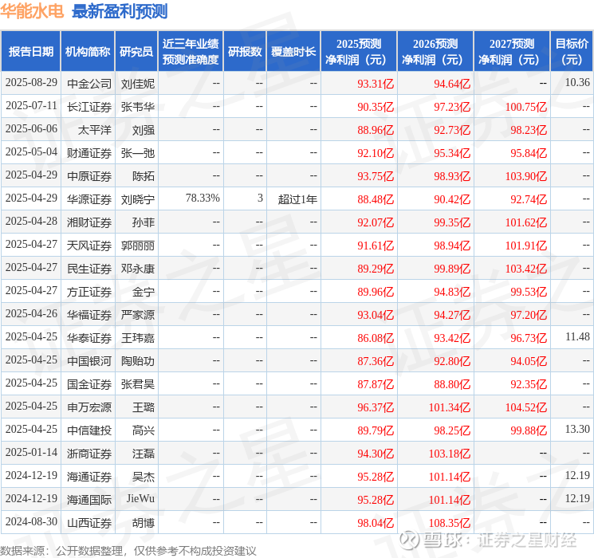Click the 88.96亿 profit value
This screenshot has width=594, height=558.
pyautogui.click(x=376, y=130)
